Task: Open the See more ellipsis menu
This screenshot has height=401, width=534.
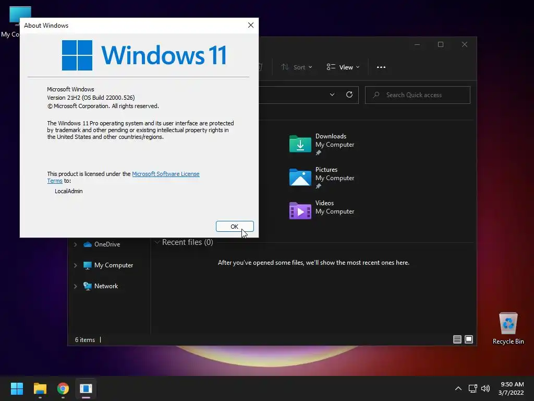Action: coord(381,67)
